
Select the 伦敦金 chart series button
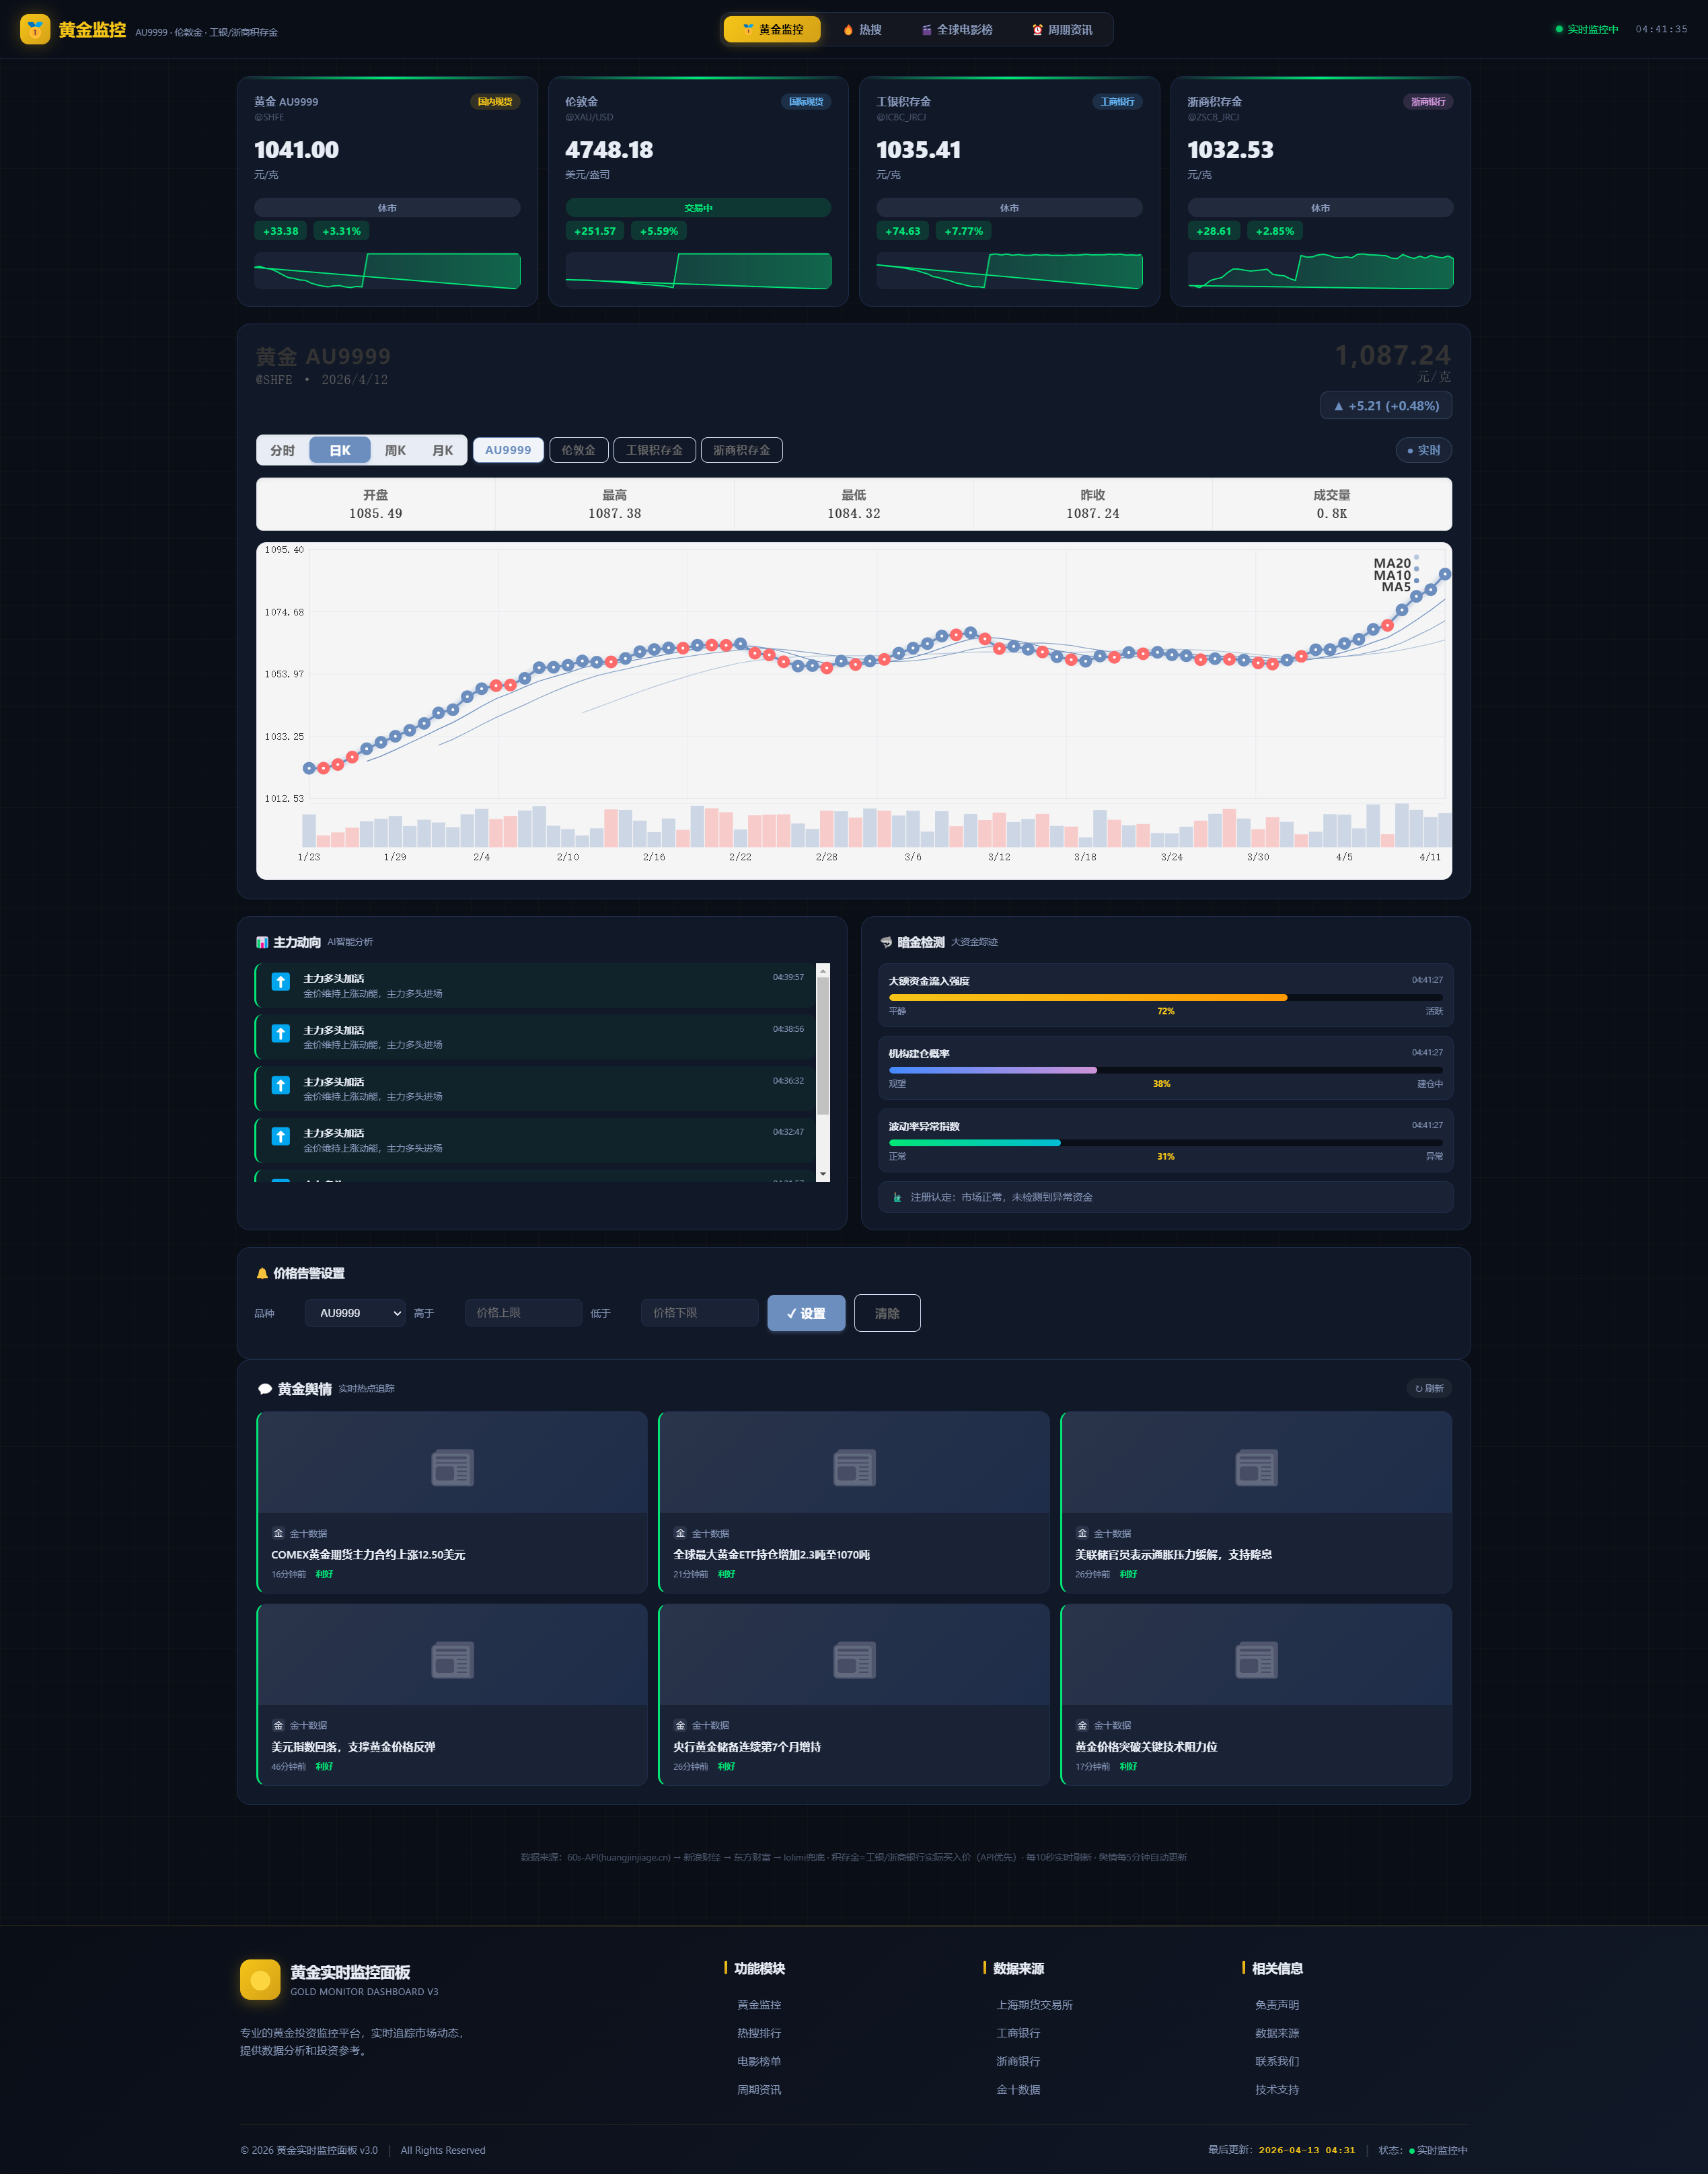click(x=578, y=450)
